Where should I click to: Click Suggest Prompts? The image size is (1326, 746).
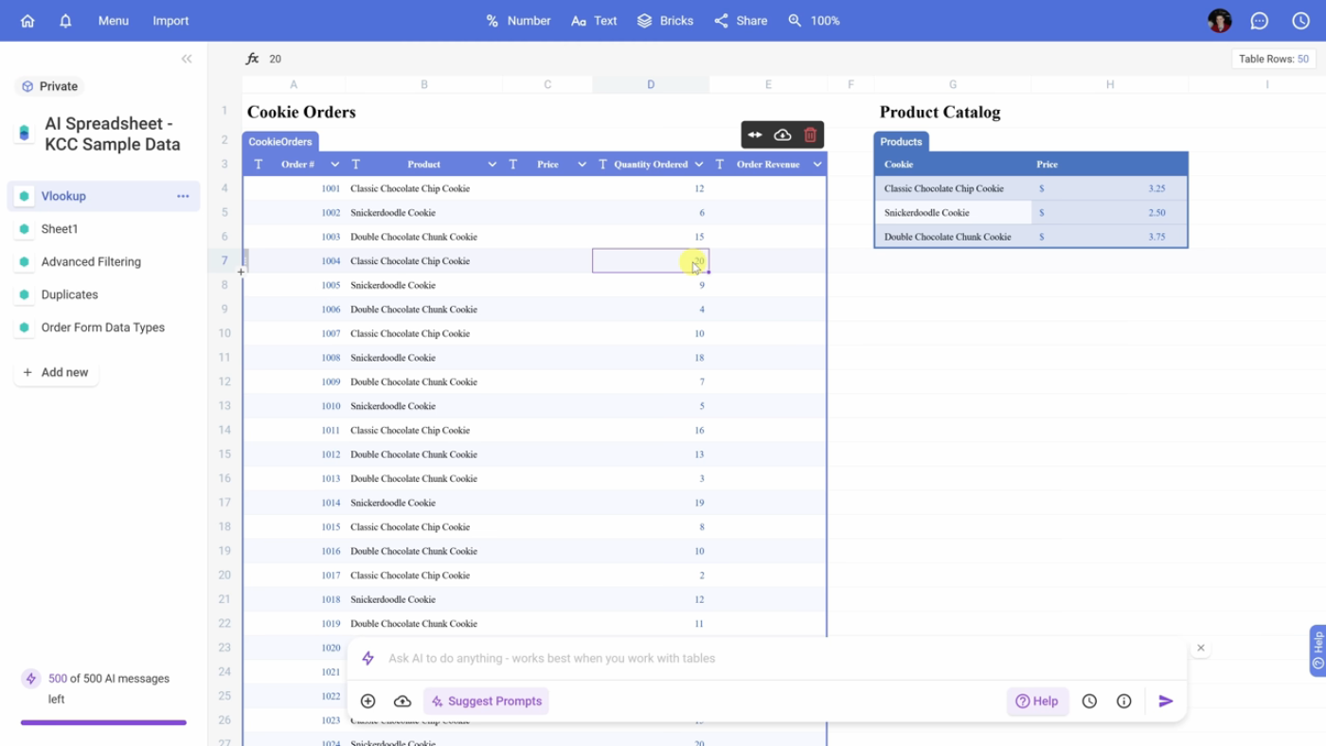coord(486,702)
